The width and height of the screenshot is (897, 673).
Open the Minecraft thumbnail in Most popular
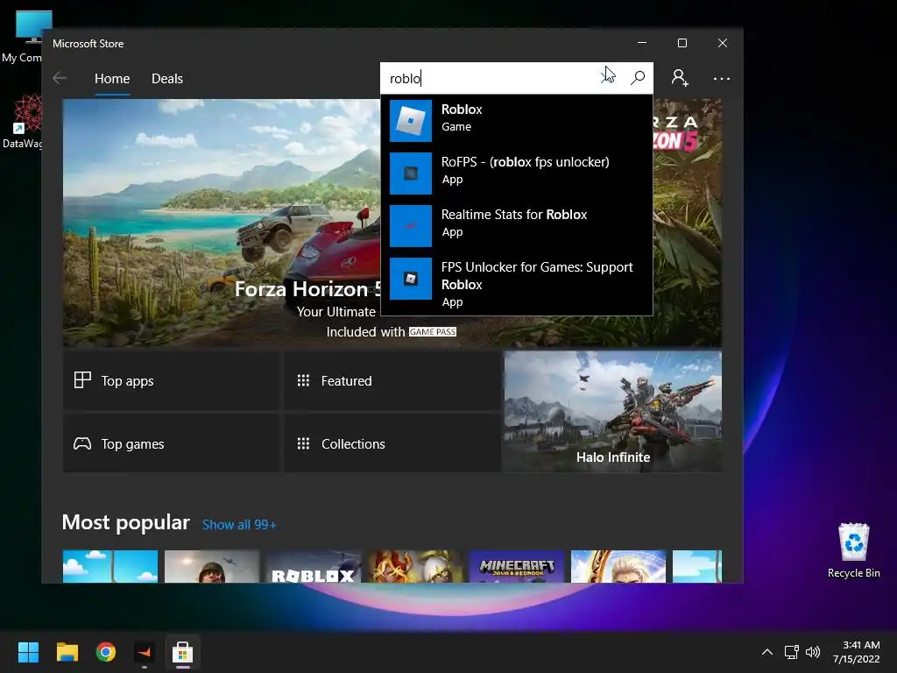tap(517, 567)
